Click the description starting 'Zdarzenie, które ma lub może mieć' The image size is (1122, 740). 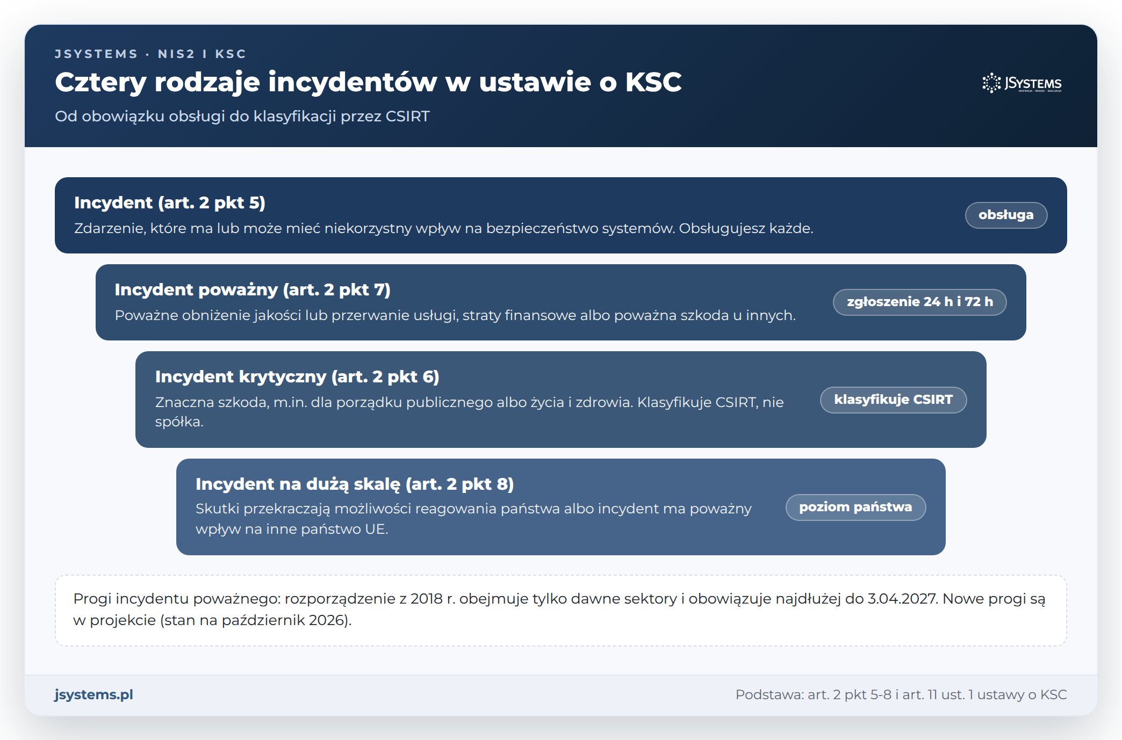point(444,228)
